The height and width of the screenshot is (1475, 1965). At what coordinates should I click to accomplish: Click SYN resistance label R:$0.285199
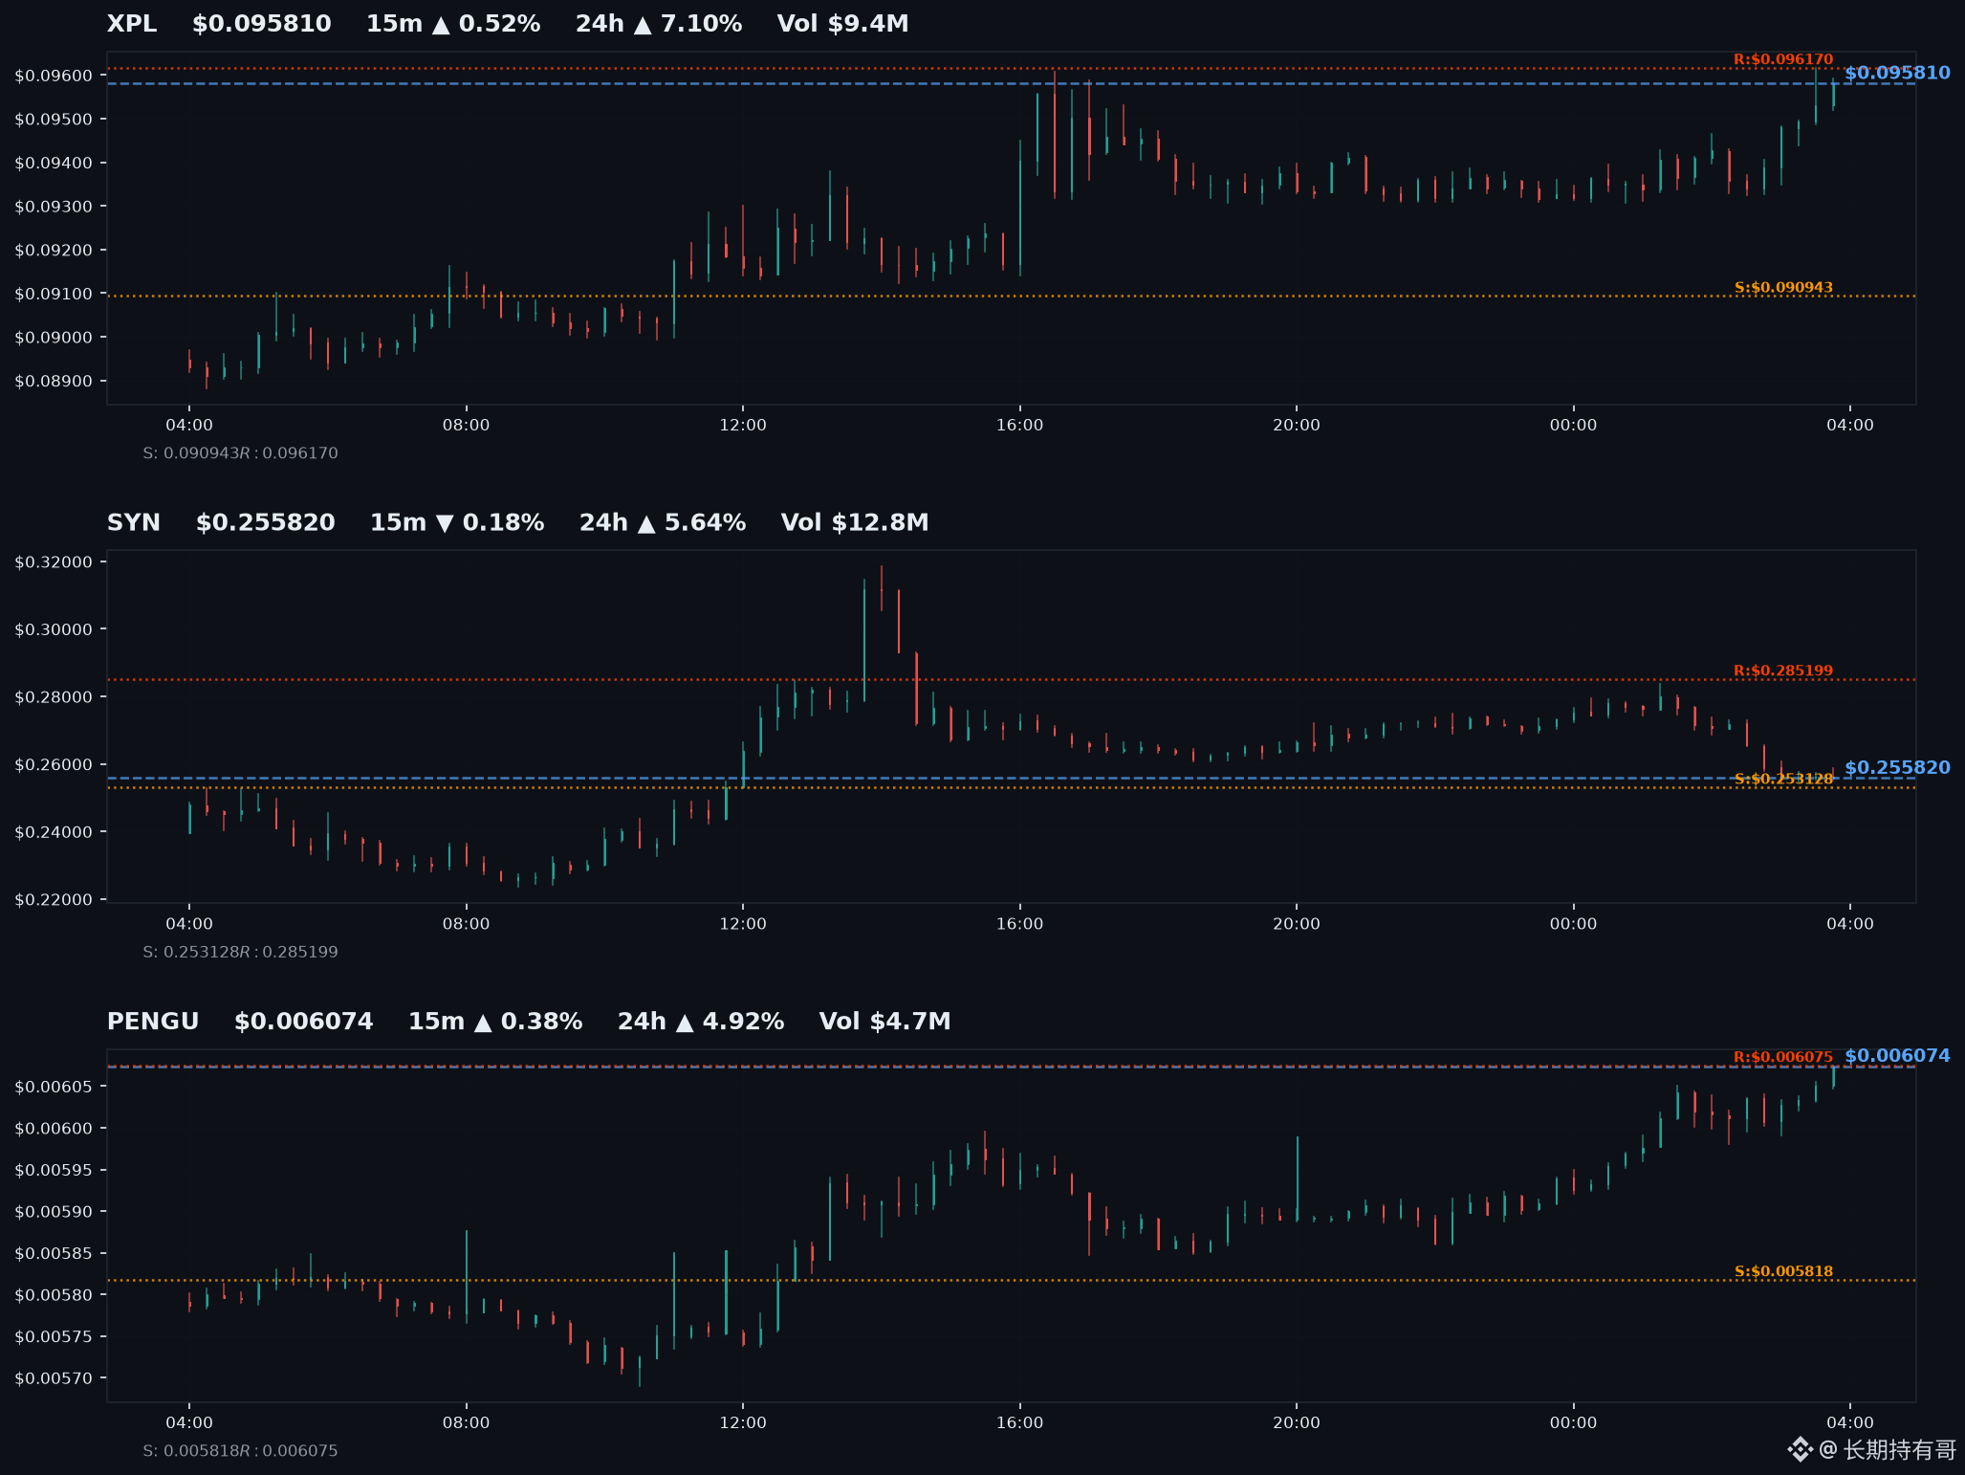click(x=1783, y=671)
